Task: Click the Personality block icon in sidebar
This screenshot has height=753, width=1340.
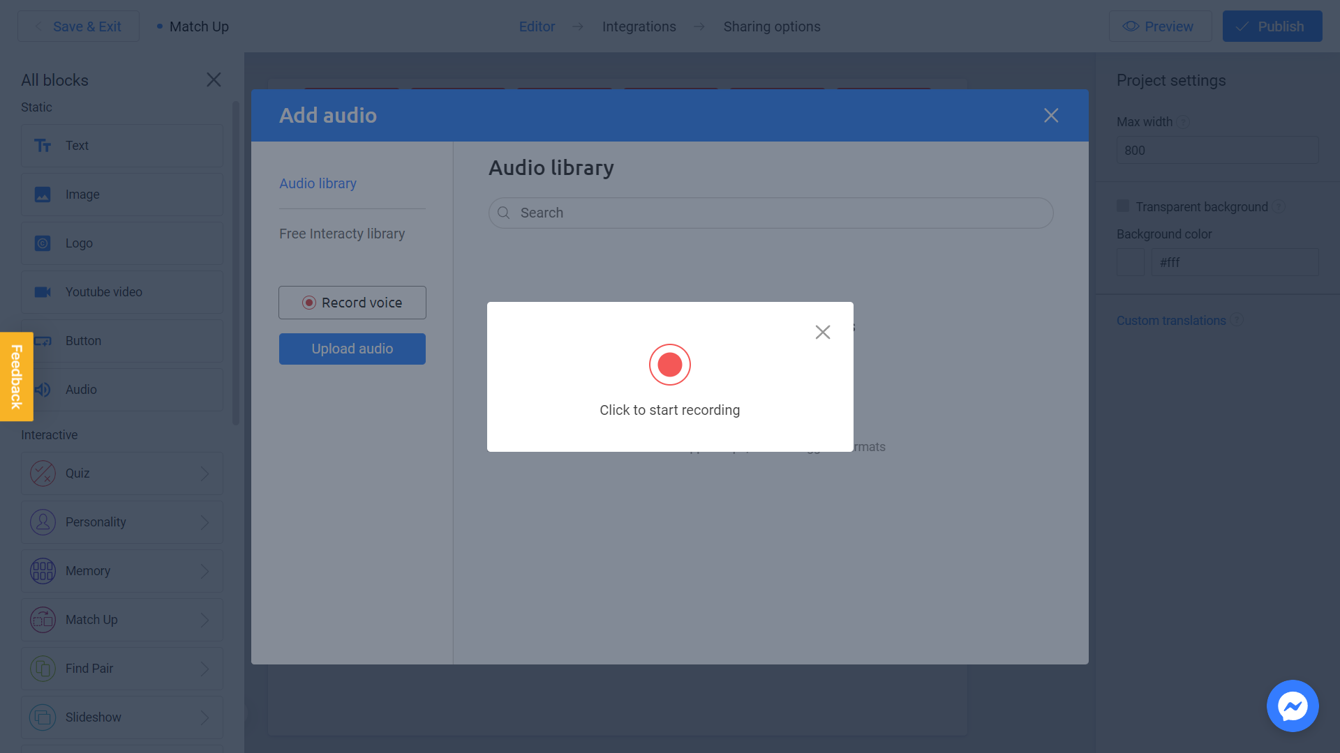Action: click(43, 522)
